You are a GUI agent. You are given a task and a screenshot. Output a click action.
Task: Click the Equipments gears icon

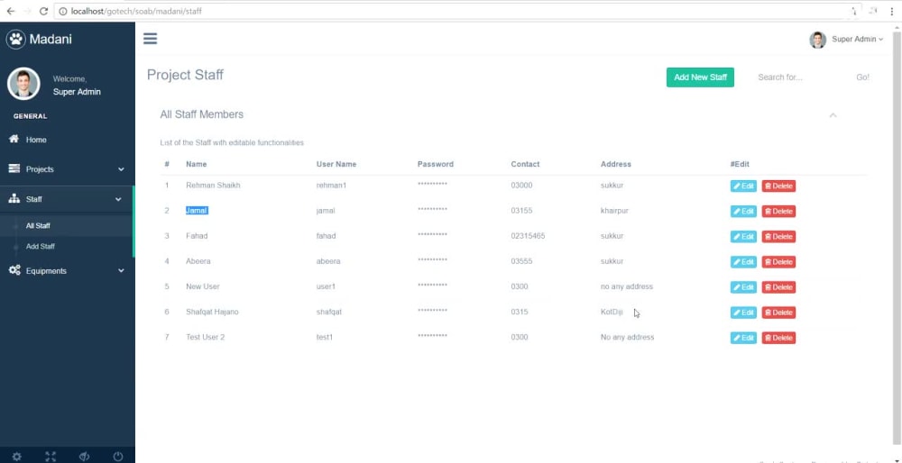pyautogui.click(x=14, y=270)
